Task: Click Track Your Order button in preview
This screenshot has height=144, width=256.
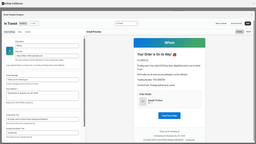Action: coord(169,116)
